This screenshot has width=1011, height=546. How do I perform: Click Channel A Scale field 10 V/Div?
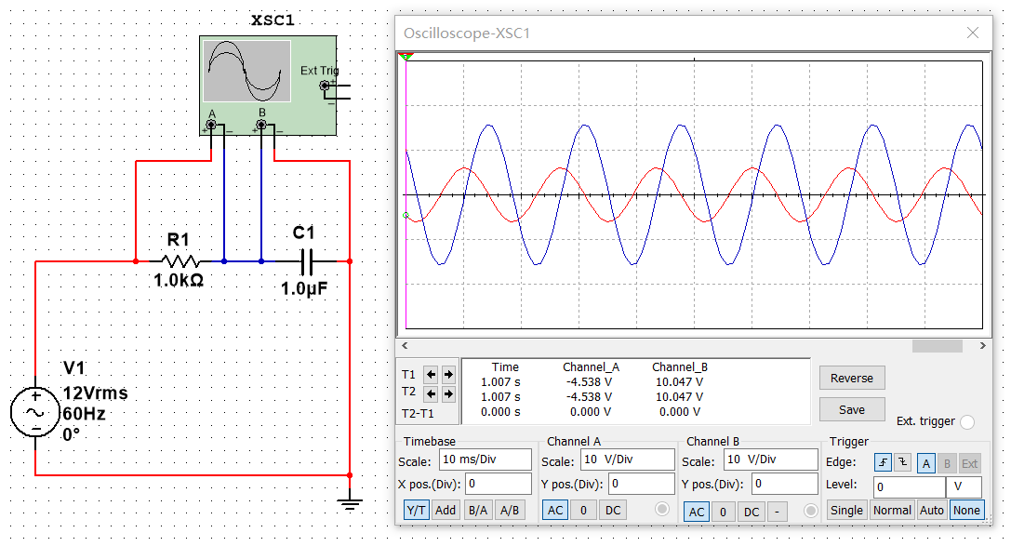(628, 459)
